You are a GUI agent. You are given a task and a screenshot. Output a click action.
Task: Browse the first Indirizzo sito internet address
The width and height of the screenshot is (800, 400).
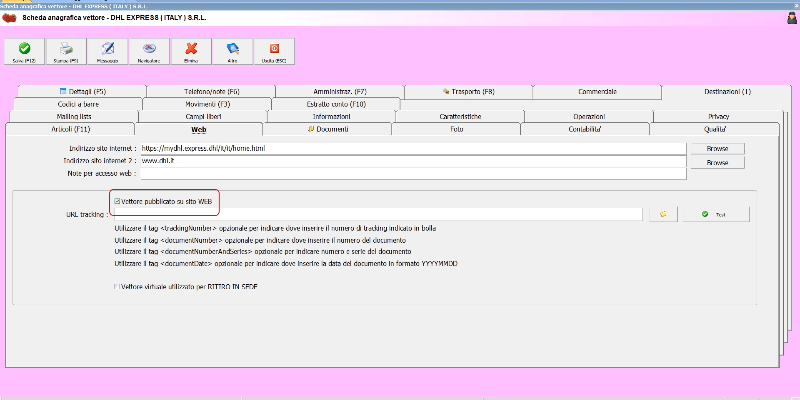(717, 149)
